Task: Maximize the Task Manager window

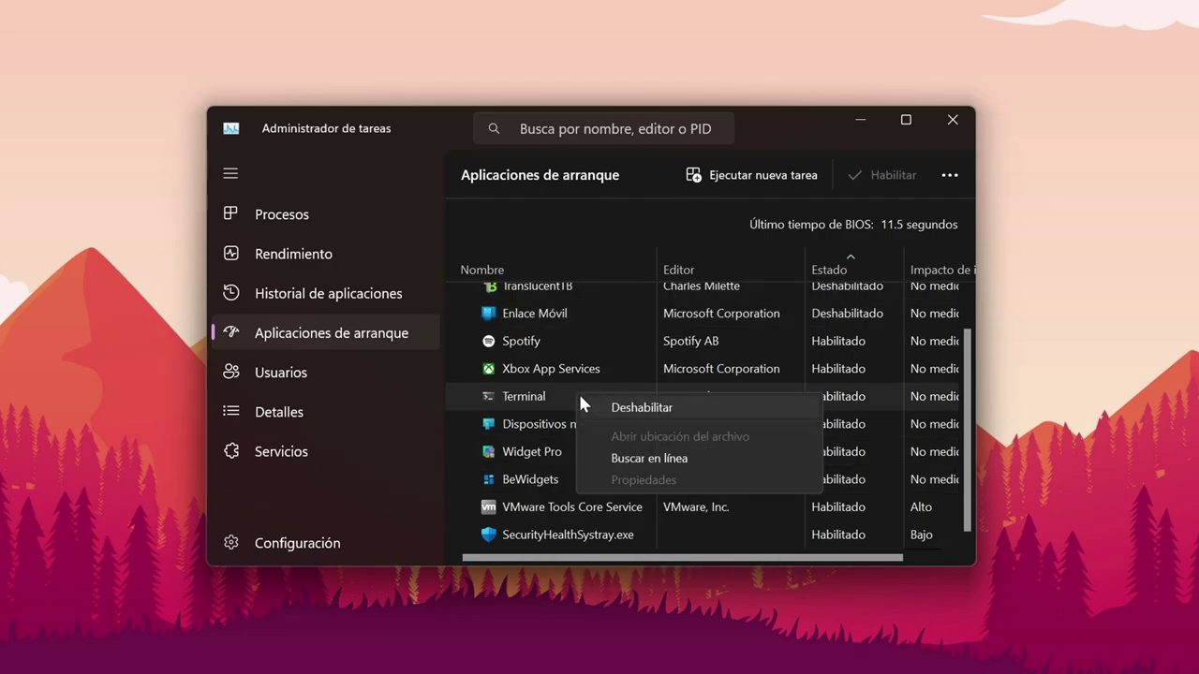Action: click(x=906, y=120)
